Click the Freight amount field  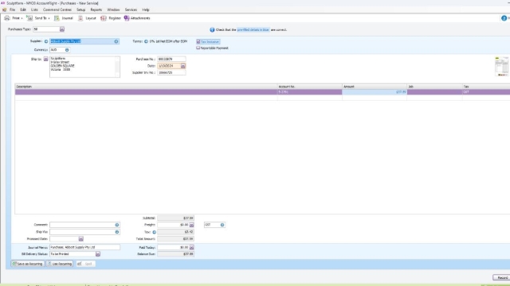point(174,225)
